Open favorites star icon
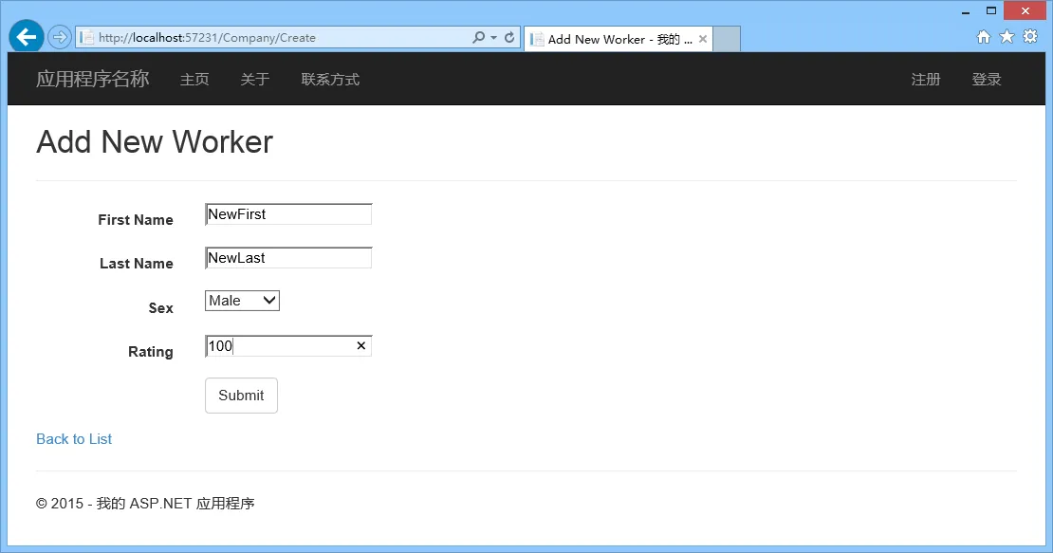 tap(1007, 37)
